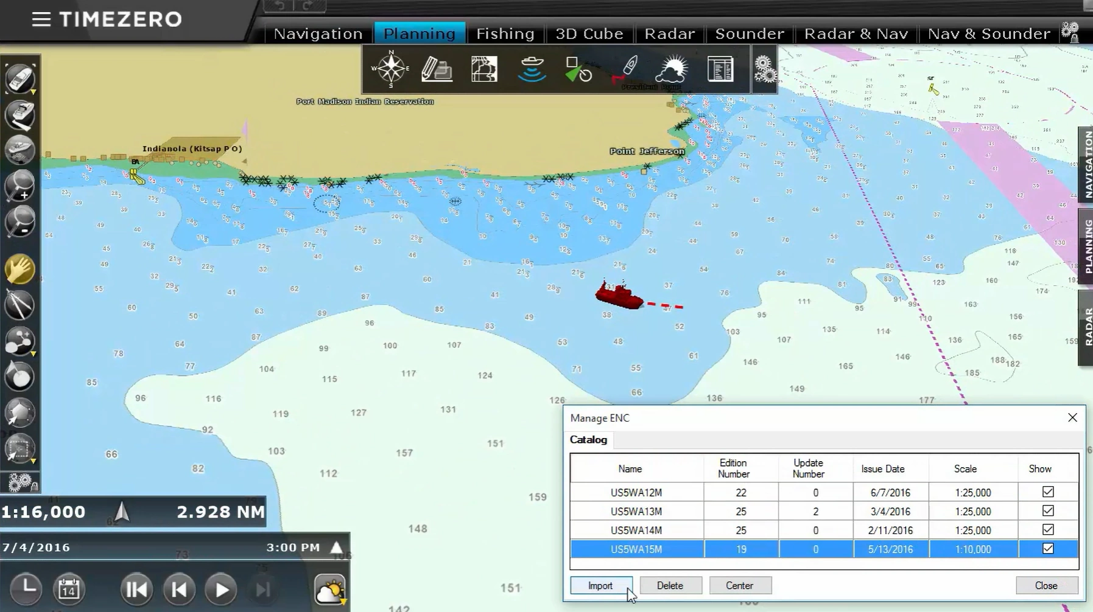Toggle Show checkbox for US5WA13M

click(x=1048, y=510)
